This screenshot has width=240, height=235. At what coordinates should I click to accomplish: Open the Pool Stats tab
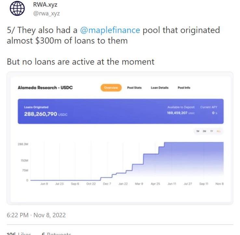click(x=134, y=88)
